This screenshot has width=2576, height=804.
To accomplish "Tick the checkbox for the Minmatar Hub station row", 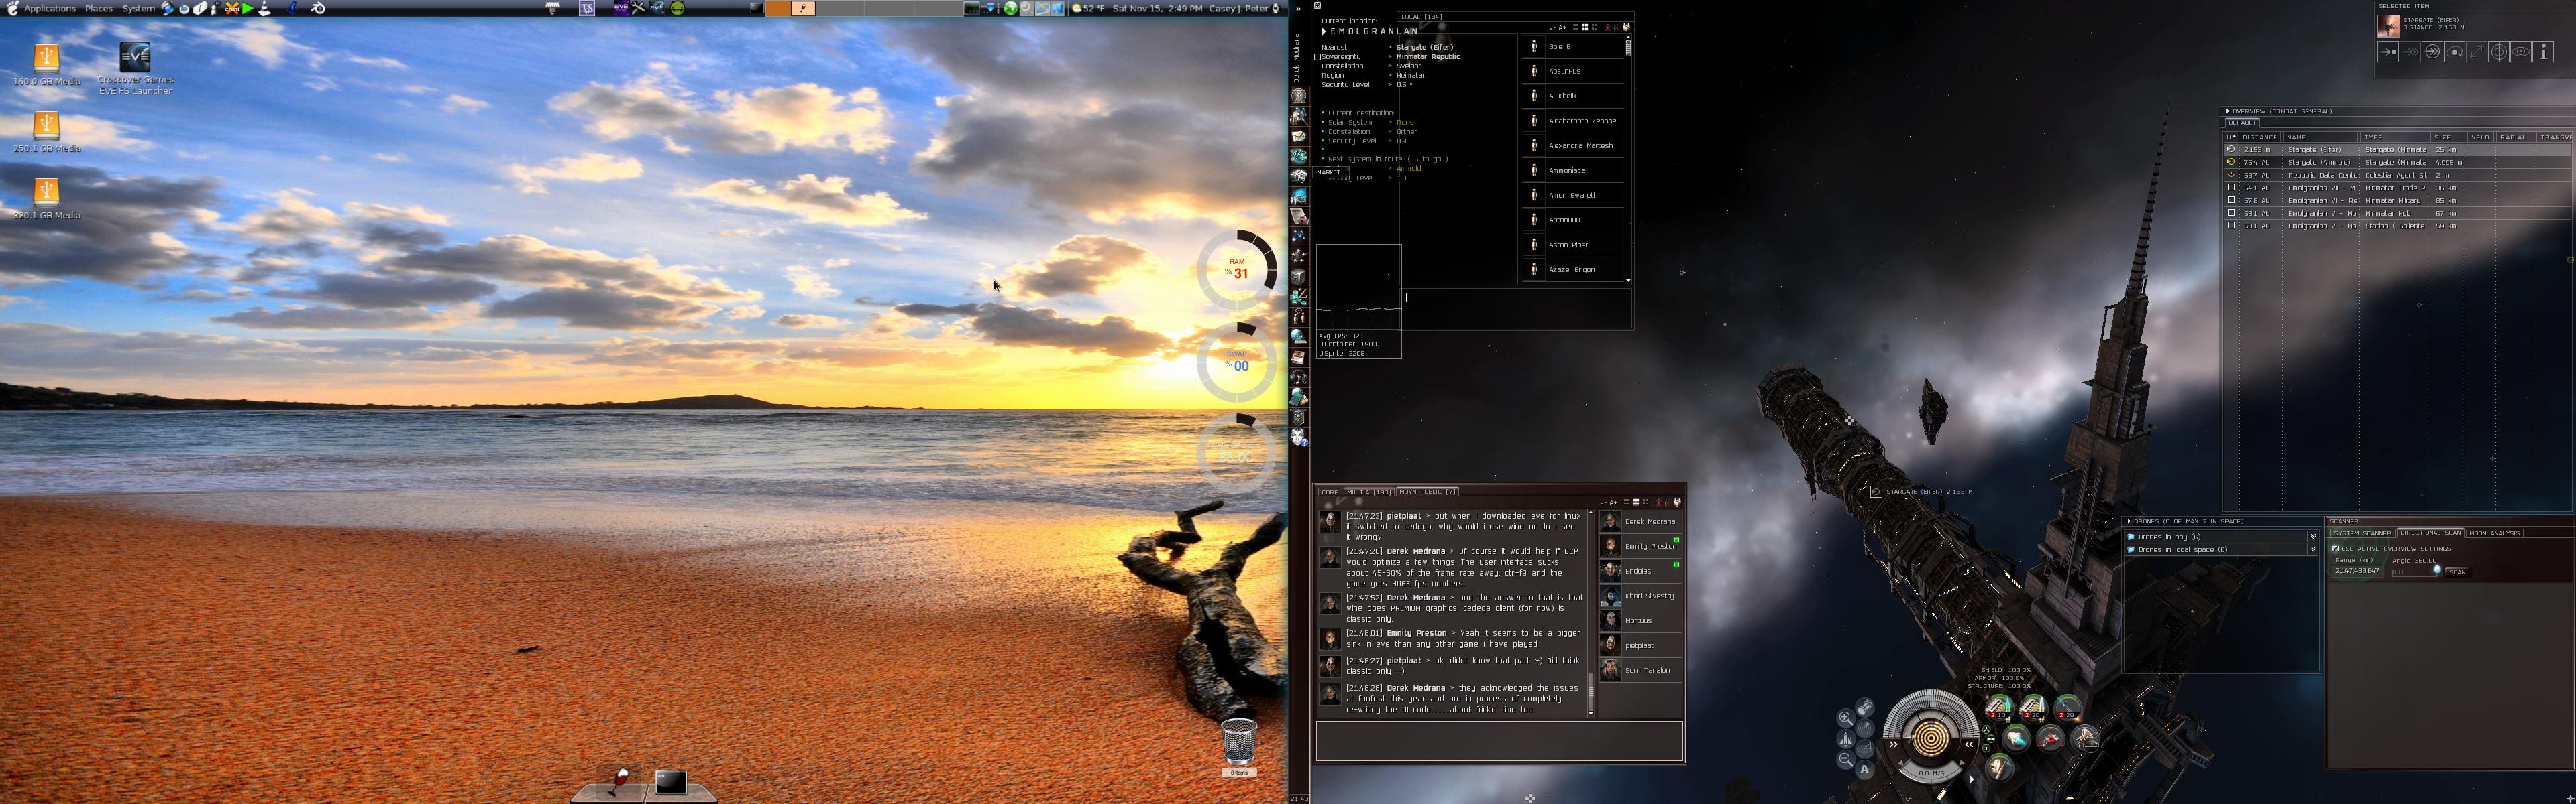I will point(2230,213).
